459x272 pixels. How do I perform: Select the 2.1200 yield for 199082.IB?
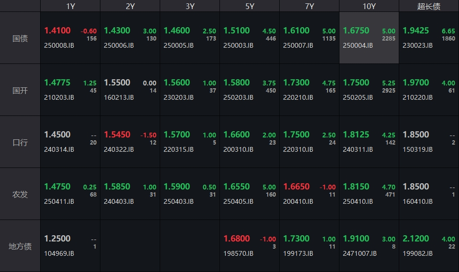[416, 239]
